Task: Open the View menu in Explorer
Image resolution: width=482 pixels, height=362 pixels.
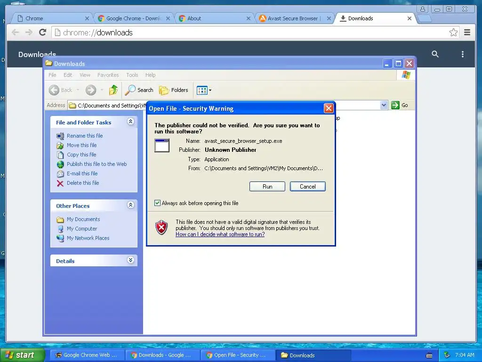Action: (x=85, y=75)
